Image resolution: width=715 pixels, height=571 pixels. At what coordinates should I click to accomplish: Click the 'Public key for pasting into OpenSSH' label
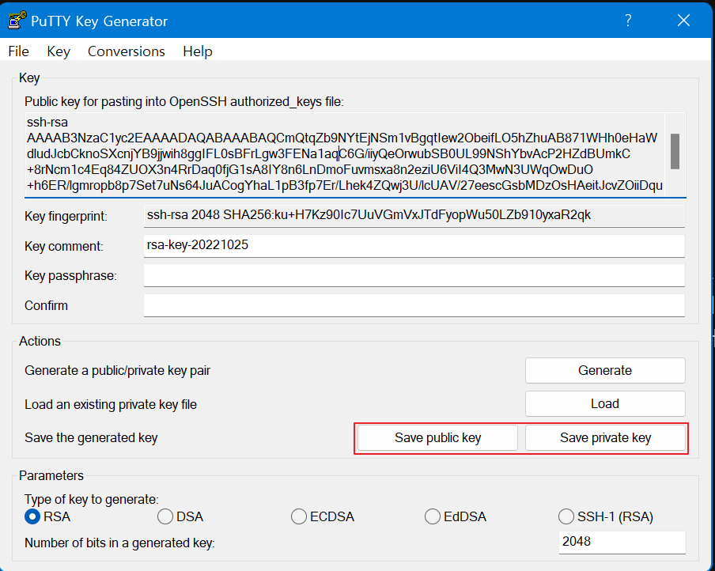pyautogui.click(x=184, y=102)
